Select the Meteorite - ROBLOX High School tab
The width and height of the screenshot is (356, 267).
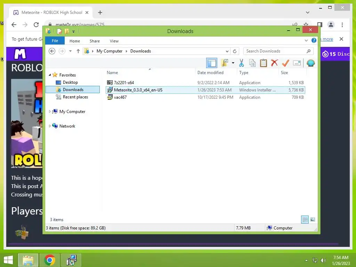(x=51, y=13)
